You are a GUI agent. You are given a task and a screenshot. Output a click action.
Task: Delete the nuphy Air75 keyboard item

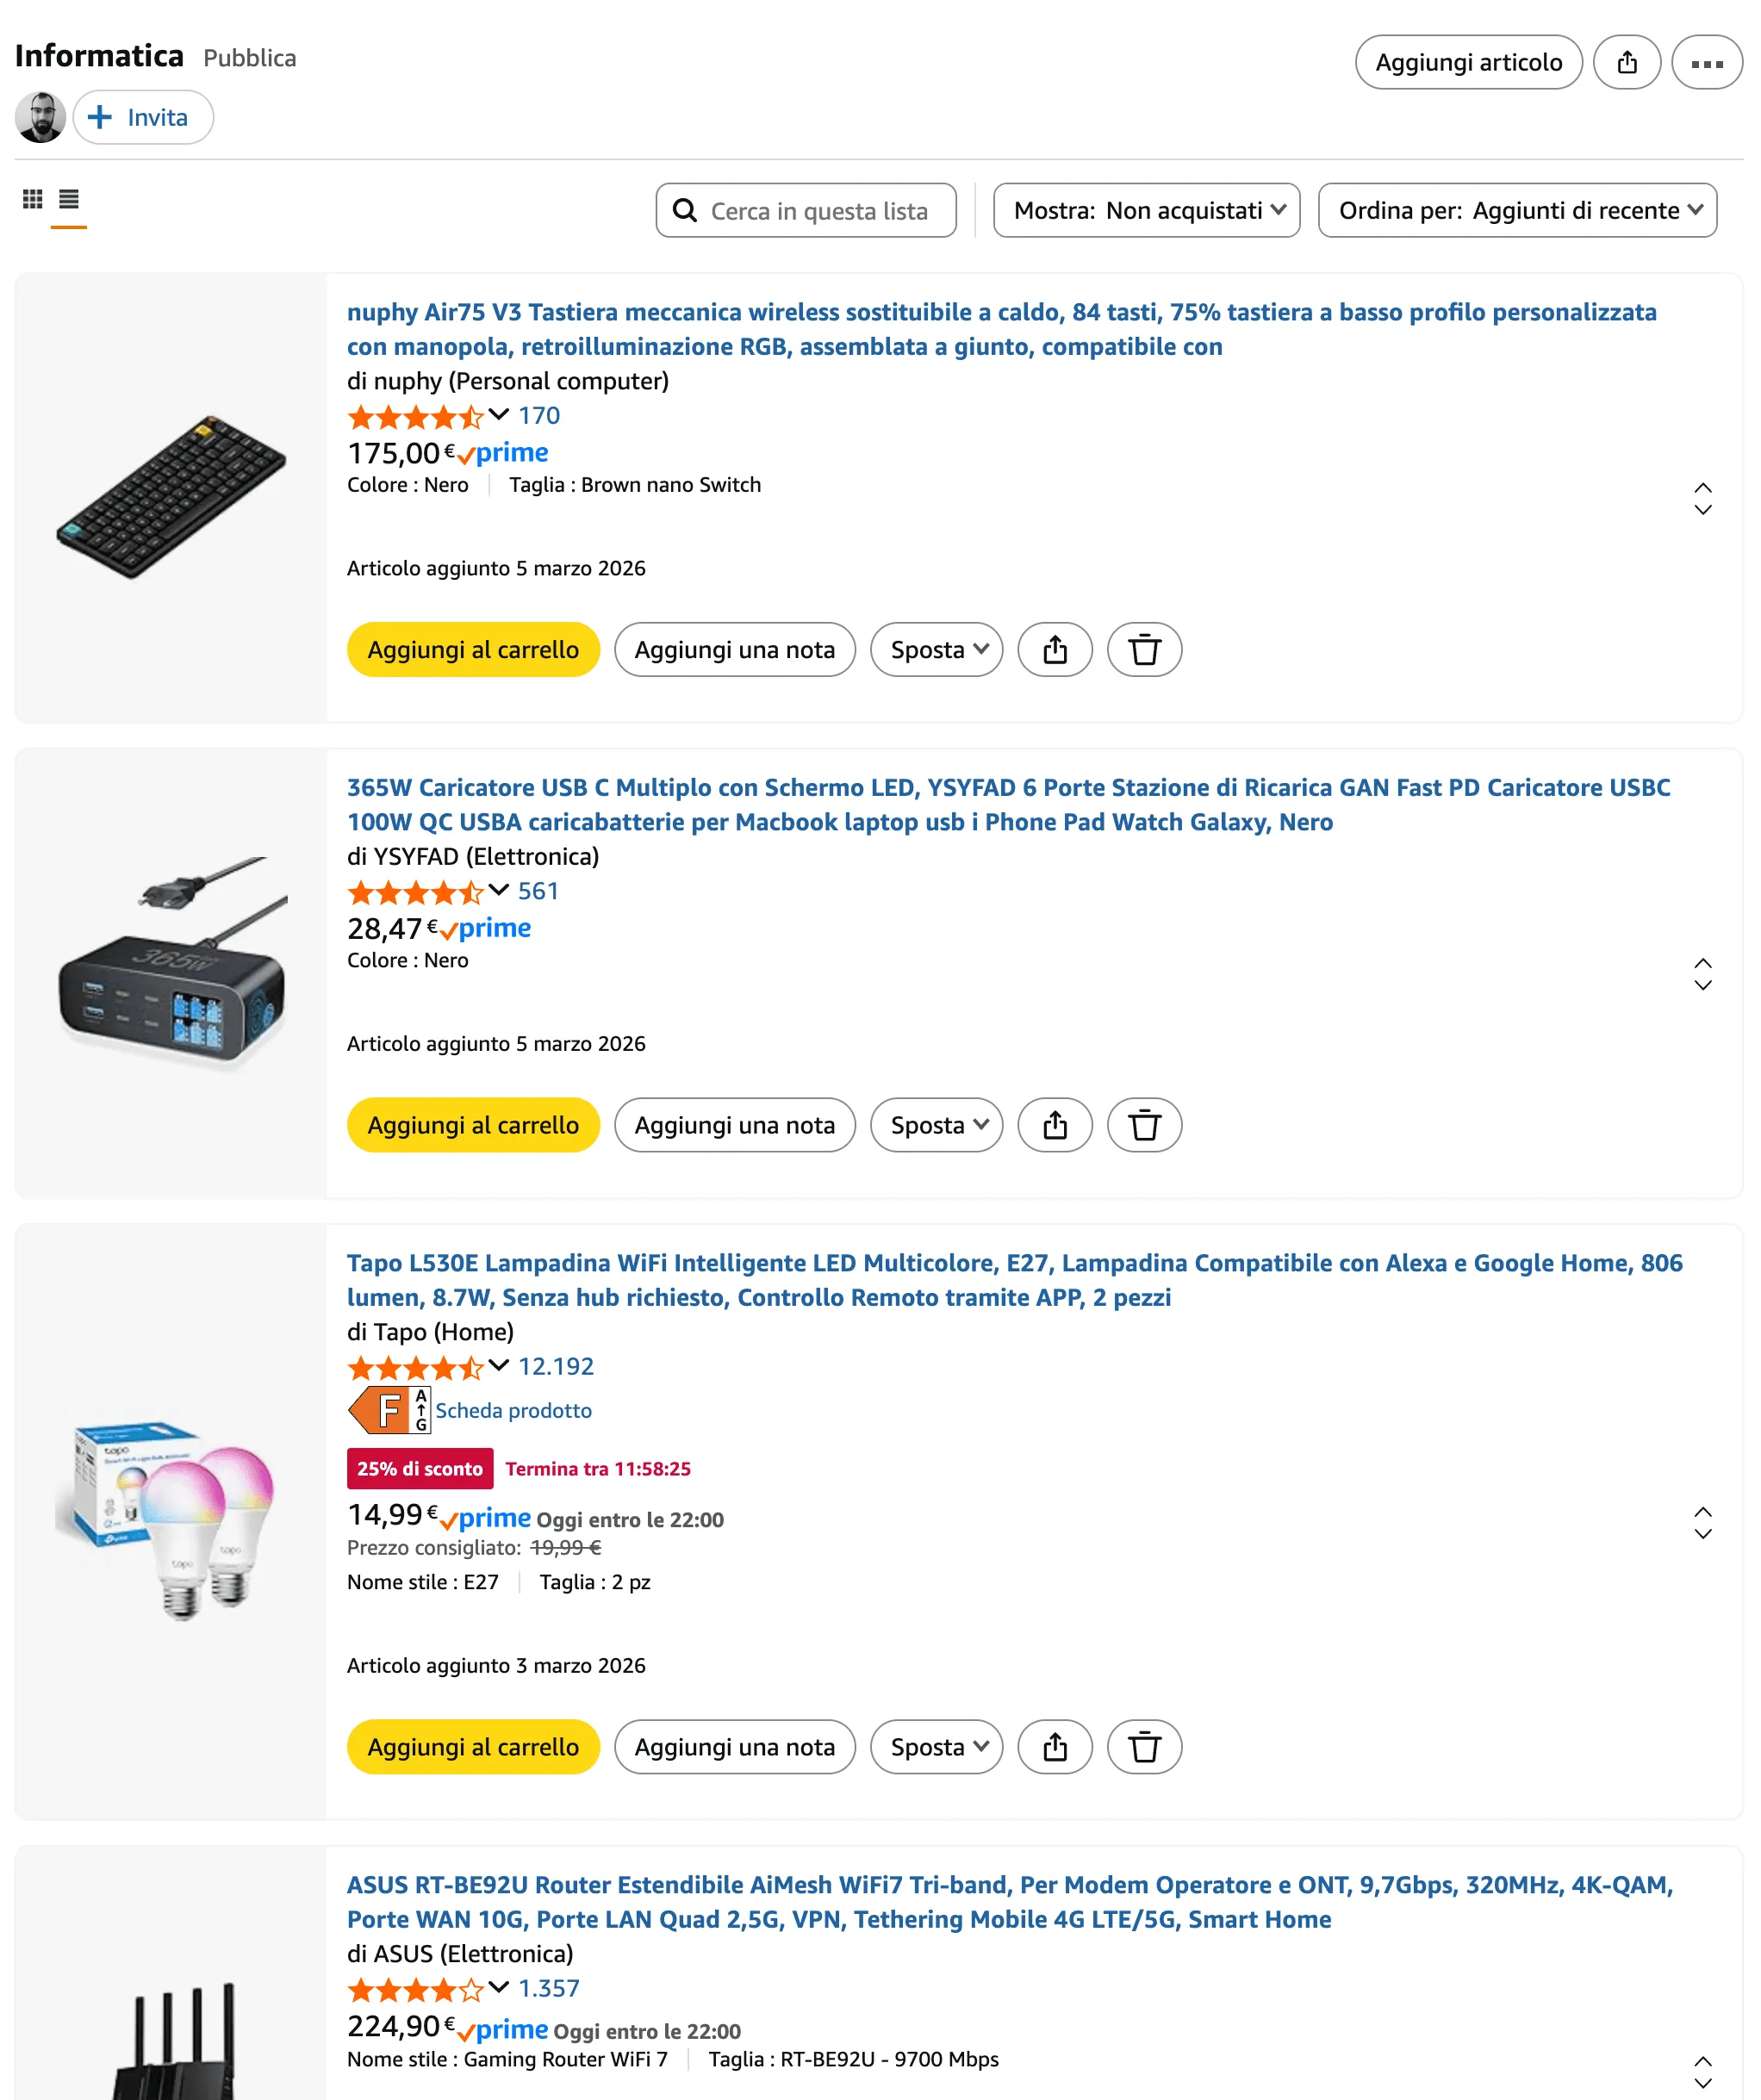(x=1143, y=650)
